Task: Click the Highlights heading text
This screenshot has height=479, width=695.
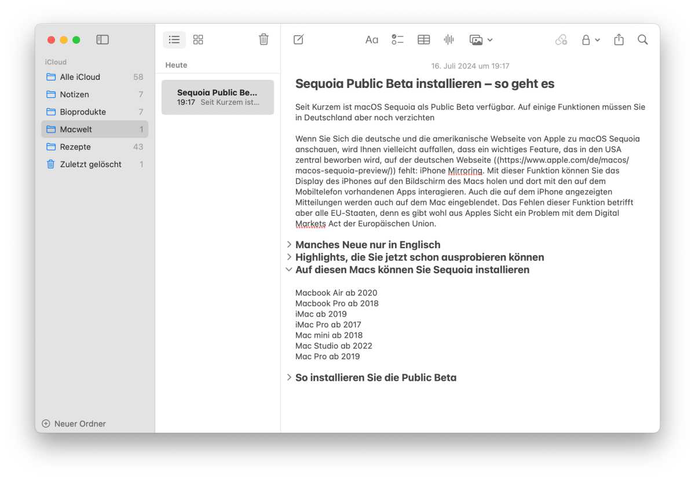Action: tap(419, 257)
